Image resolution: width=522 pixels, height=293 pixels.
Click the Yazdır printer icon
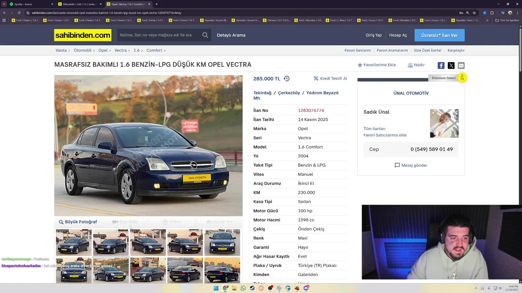(x=410, y=65)
